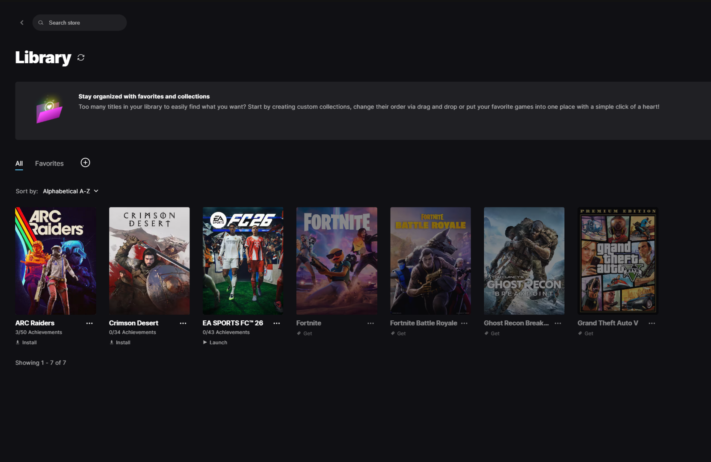Create a new collection with plus icon

[85, 163]
